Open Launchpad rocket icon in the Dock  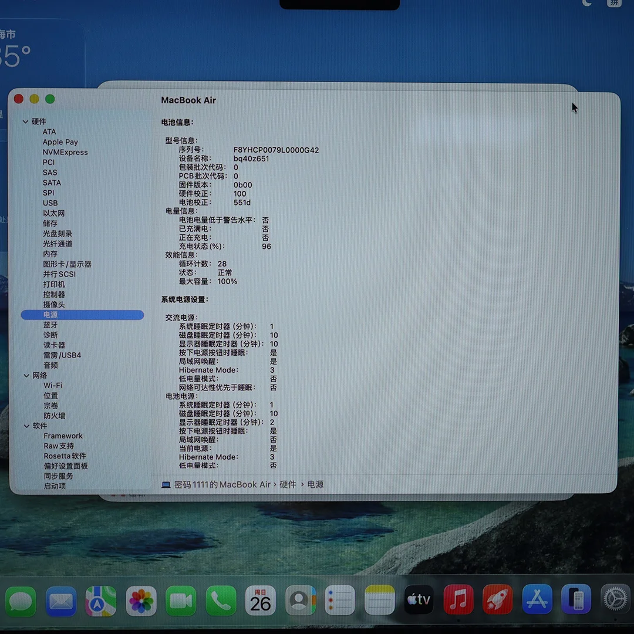click(497, 599)
